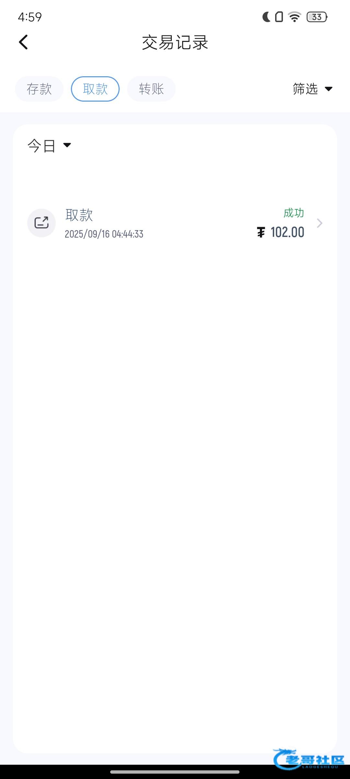Viewport: 350px width, 779px height.
Task: Tap the moon do-not-disturb status icon
Action: 266,17
